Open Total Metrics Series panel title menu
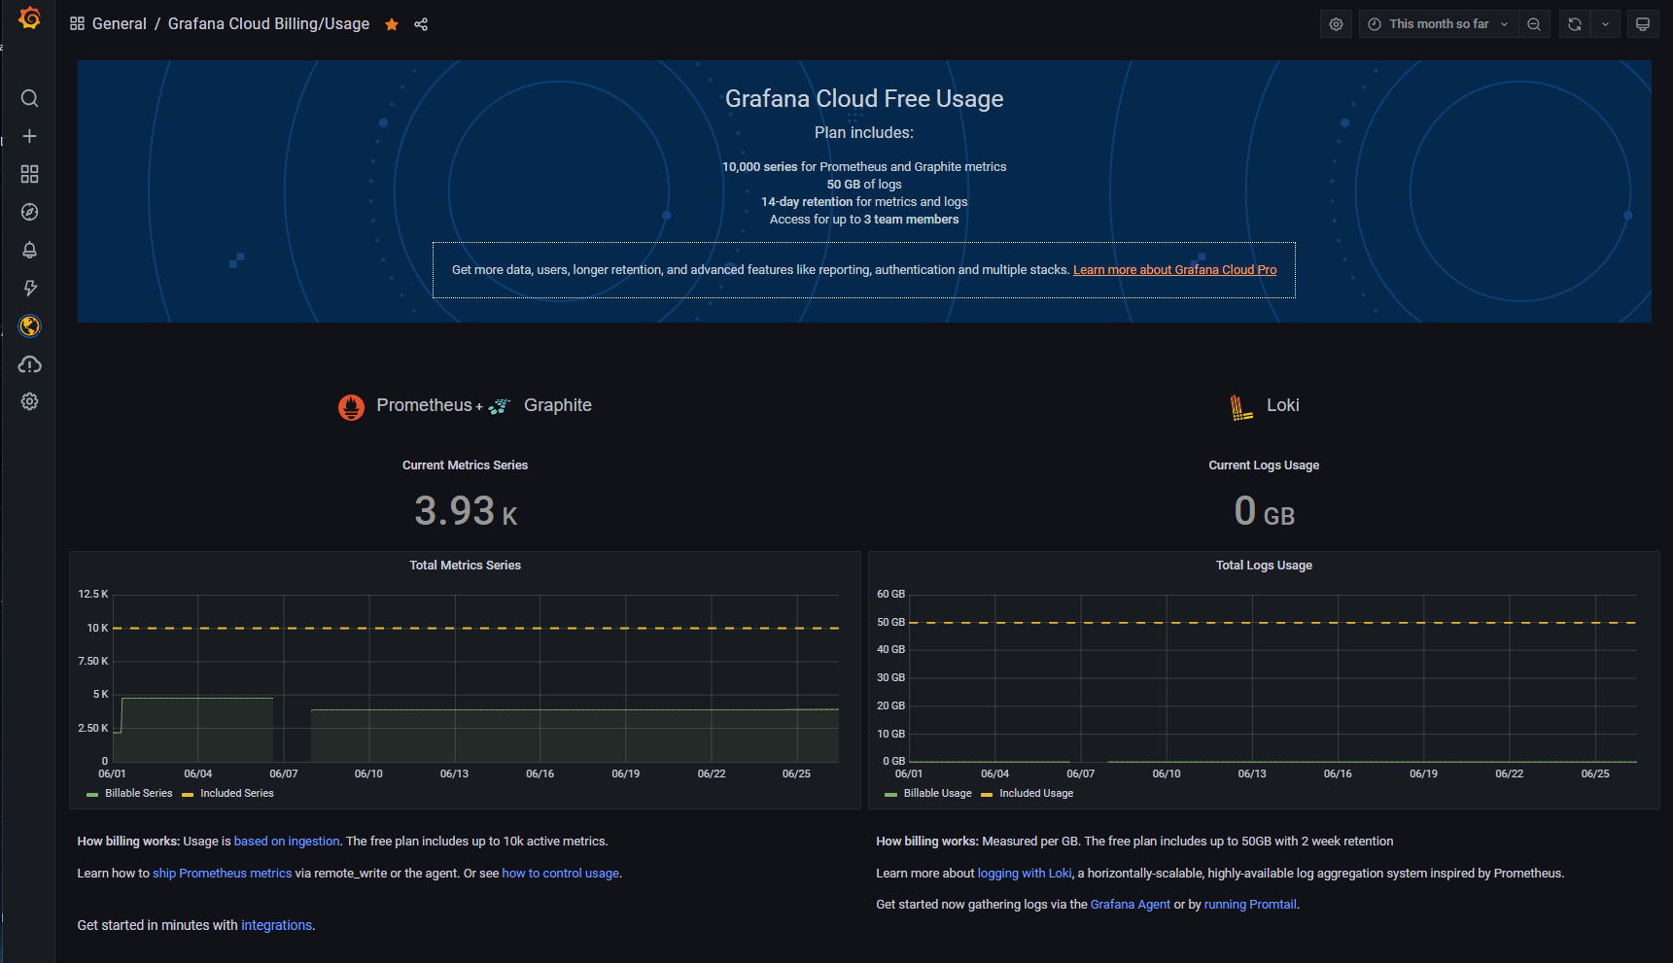The height and width of the screenshot is (963, 1673). 465,566
